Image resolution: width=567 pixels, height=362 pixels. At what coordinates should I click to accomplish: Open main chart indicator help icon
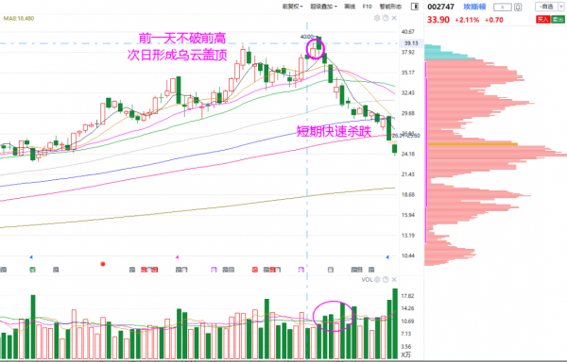(386, 18)
